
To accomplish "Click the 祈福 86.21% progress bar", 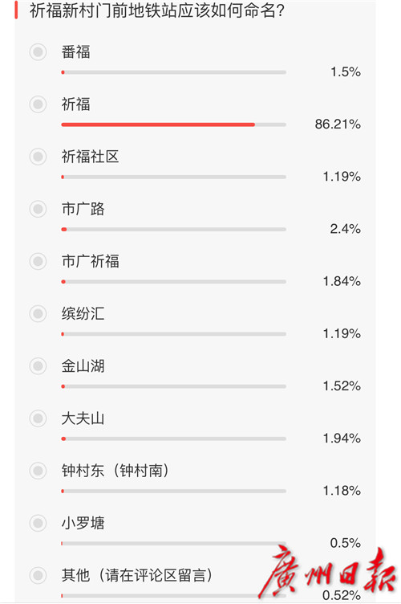I will tap(173, 124).
